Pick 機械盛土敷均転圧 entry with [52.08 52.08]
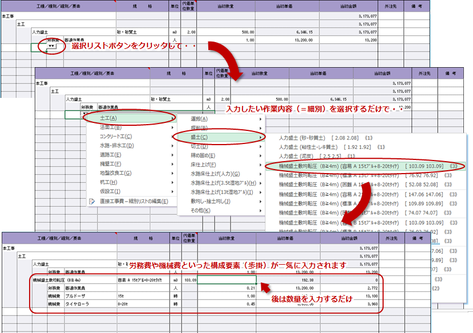 pos(365,184)
